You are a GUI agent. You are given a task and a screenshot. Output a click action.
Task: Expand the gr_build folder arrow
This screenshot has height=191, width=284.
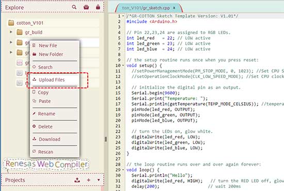coord(11,32)
